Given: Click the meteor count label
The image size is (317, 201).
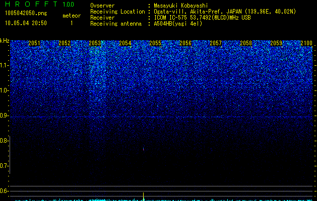Looking at the screenshot, I should click(x=72, y=16).
